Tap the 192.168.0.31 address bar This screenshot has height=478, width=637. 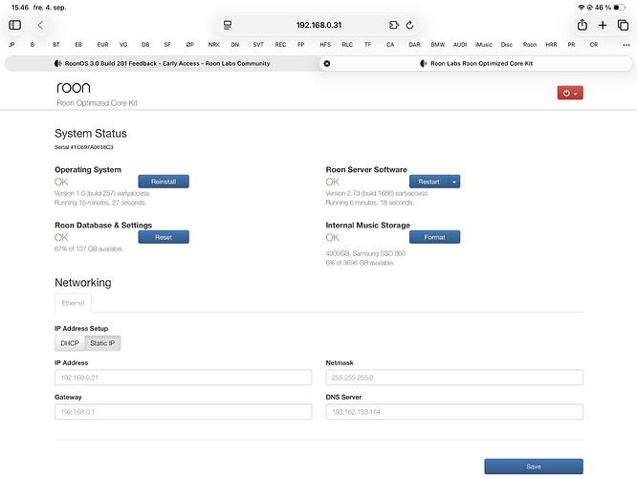tap(318, 25)
